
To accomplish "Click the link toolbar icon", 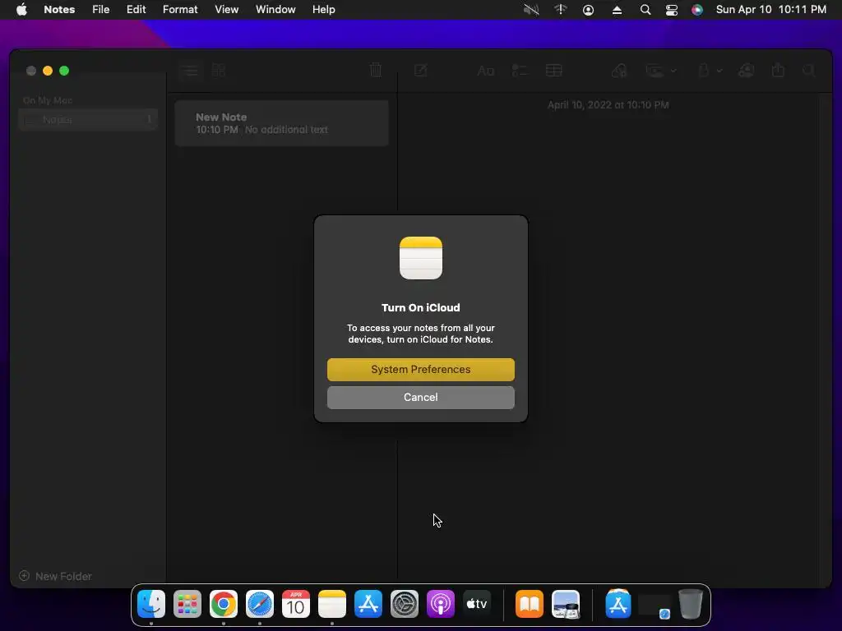I will 619,71.
